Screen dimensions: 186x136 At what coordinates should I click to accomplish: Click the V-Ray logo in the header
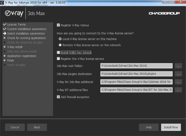pyautogui.click(x=14, y=13)
